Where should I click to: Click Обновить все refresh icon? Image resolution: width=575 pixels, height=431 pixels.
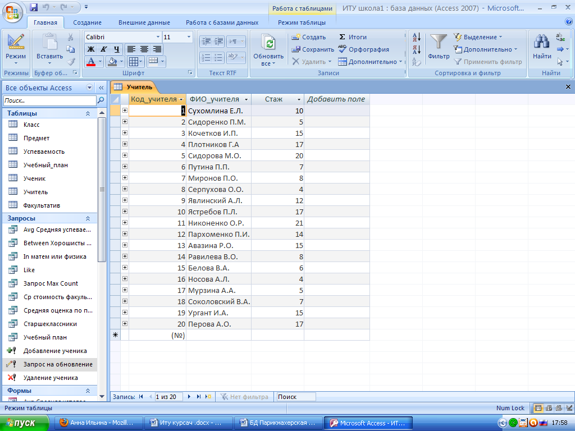(268, 42)
